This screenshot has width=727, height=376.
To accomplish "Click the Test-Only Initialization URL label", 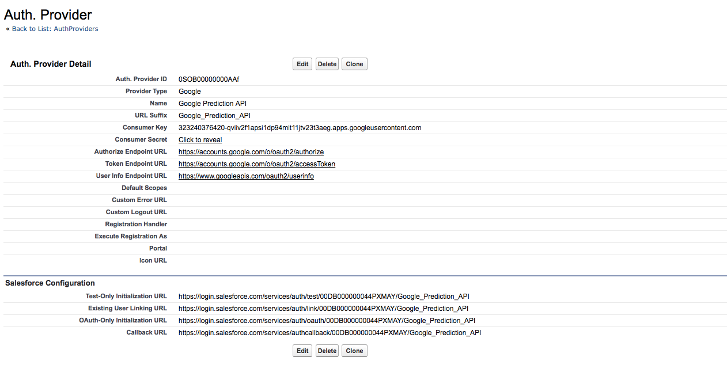I will [x=126, y=297].
